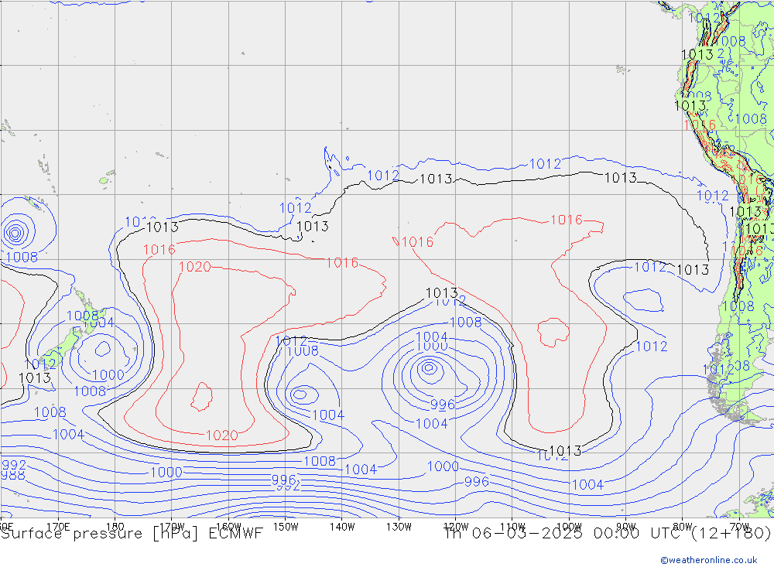This screenshot has height=567, width=774.
Task: Select the 140W longitude label
Action: [x=342, y=527]
